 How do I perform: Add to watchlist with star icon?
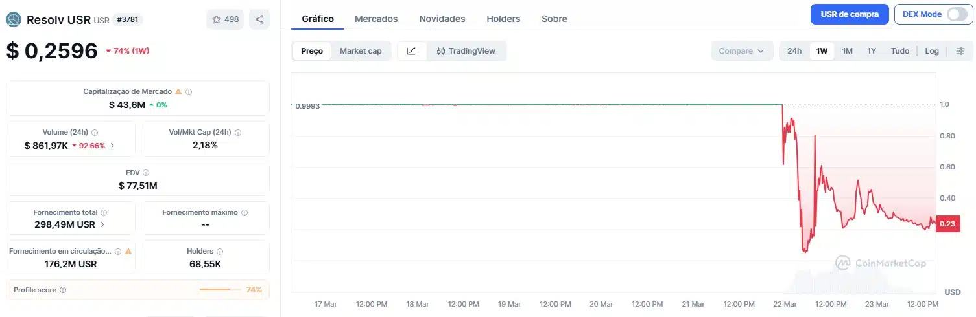pyautogui.click(x=225, y=19)
